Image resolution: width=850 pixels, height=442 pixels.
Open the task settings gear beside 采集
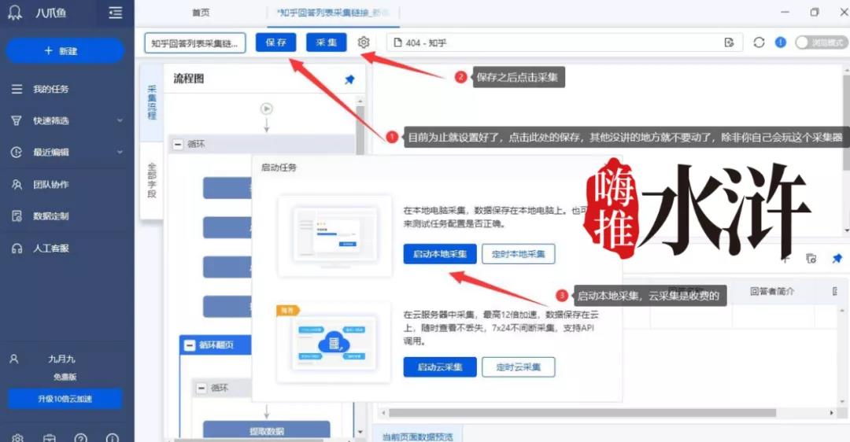click(363, 42)
